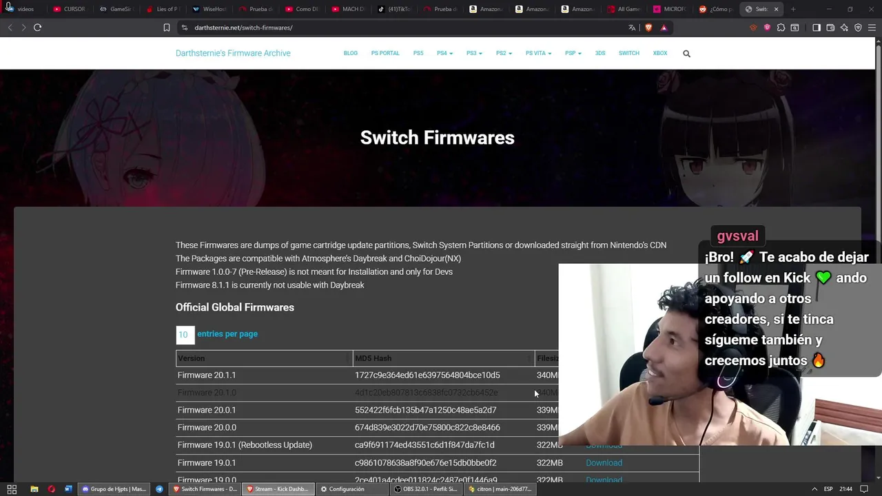Expand the PS4 dropdown menu
The height and width of the screenshot is (496, 882).
click(444, 53)
